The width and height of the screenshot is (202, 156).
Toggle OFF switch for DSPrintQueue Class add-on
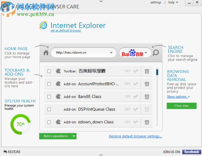(131, 109)
